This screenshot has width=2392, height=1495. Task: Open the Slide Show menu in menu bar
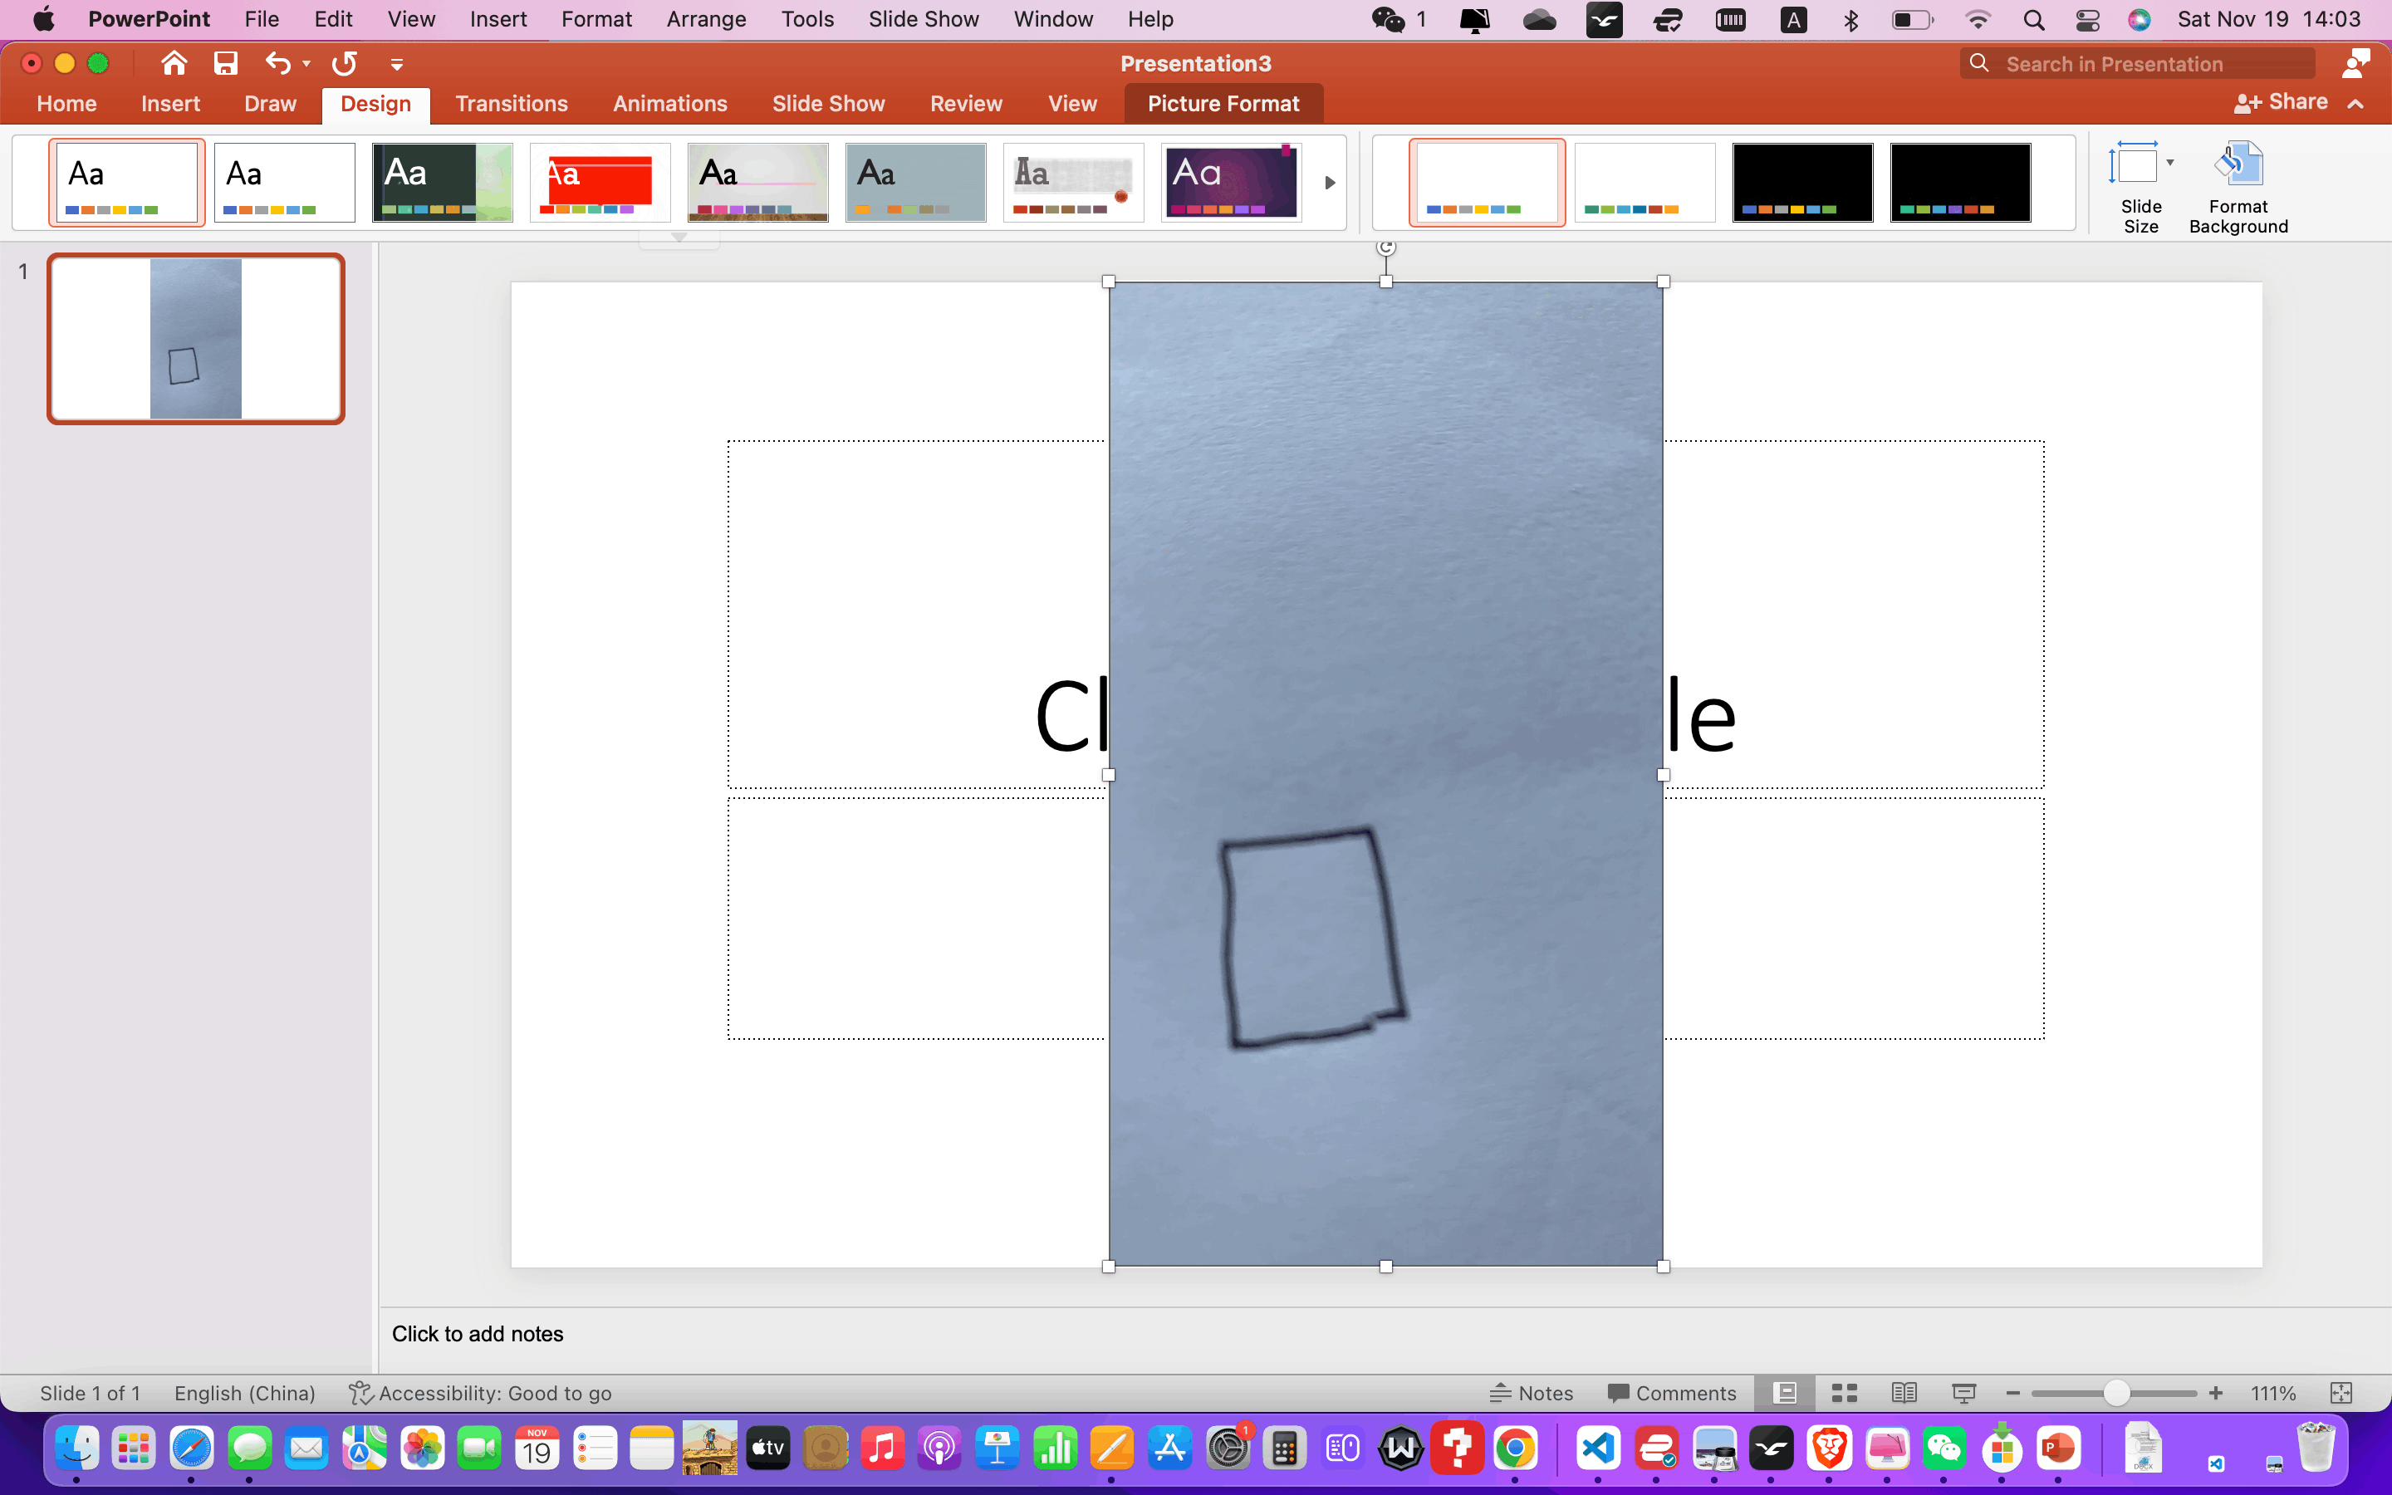coord(924,20)
